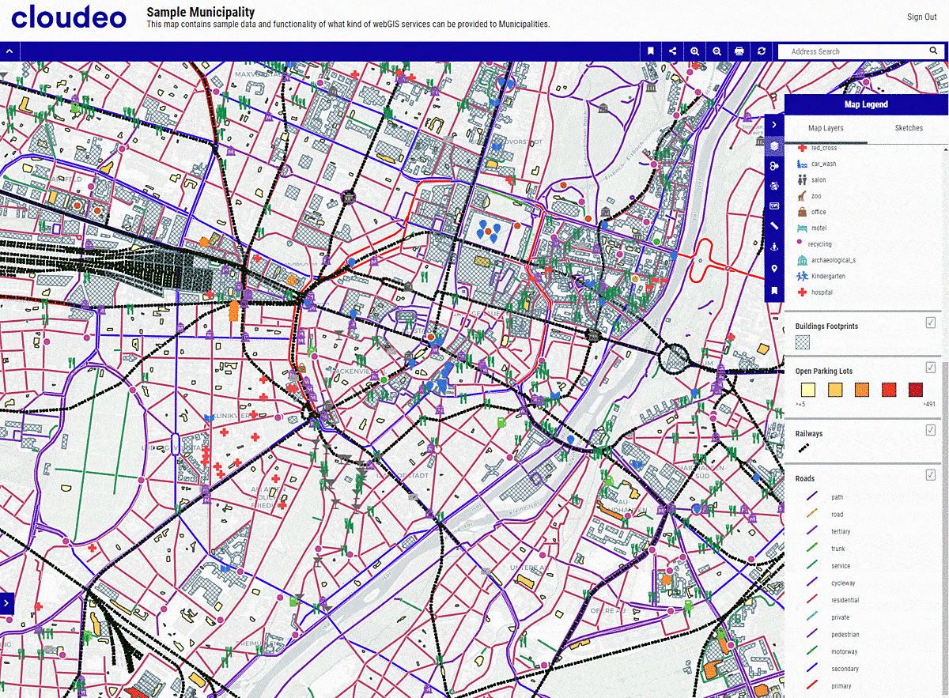Expand the left side panel chevron

[x=6, y=602]
